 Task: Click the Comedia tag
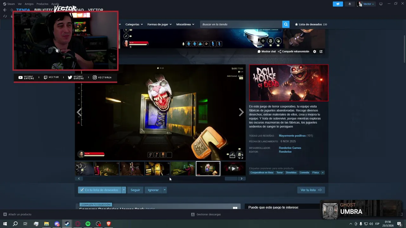click(x=304, y=173)
